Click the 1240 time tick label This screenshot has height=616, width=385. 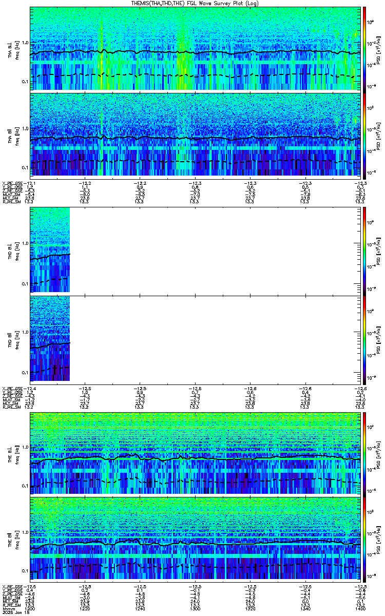pos(140,608)
